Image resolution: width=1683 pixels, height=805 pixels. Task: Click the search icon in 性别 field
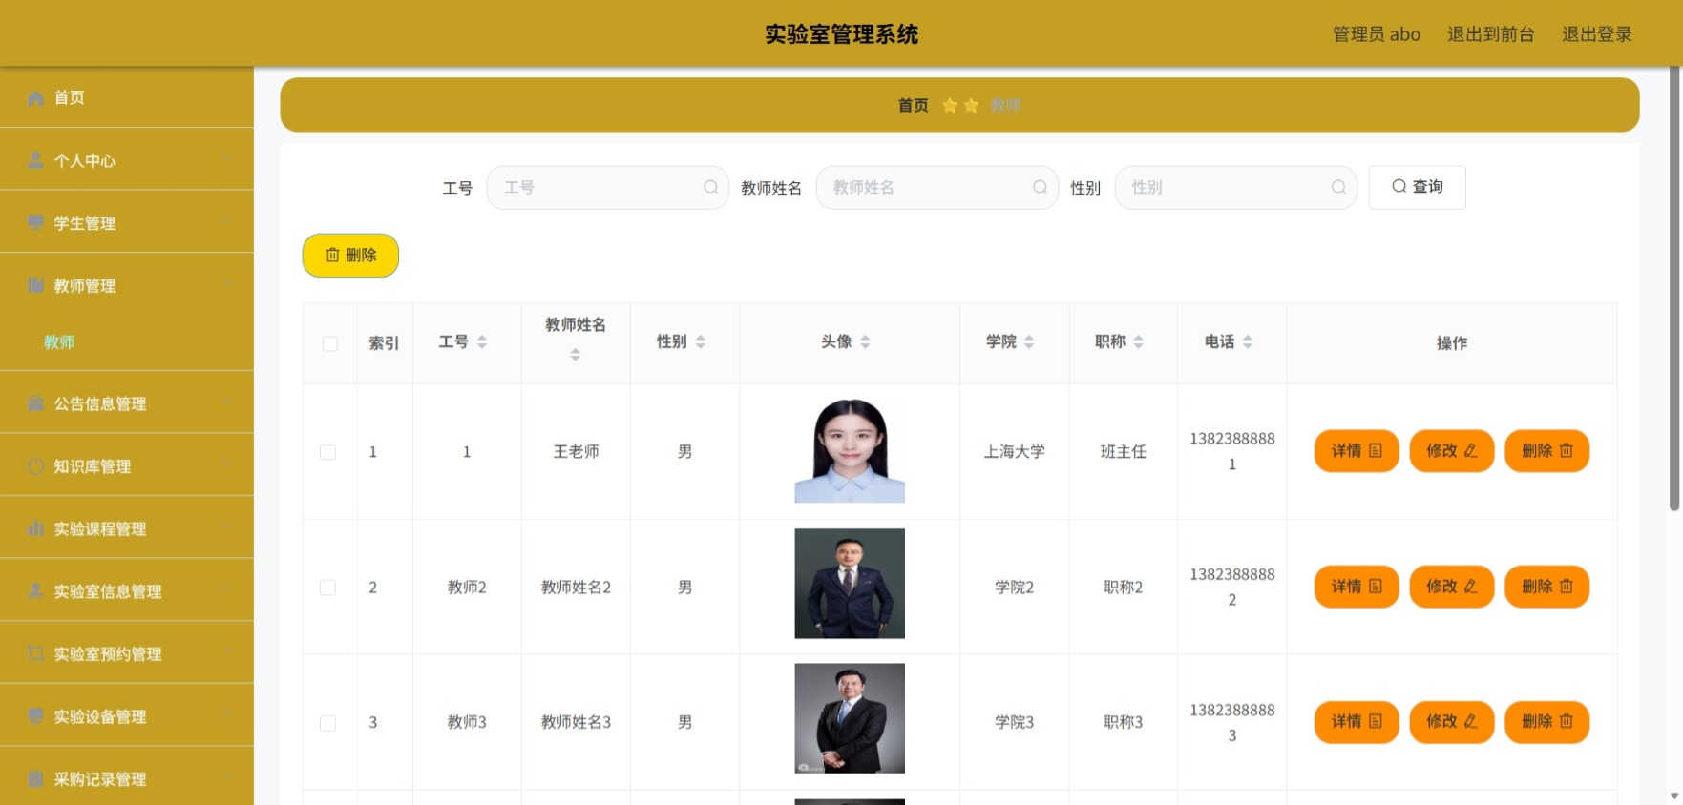pos(1338,187)
